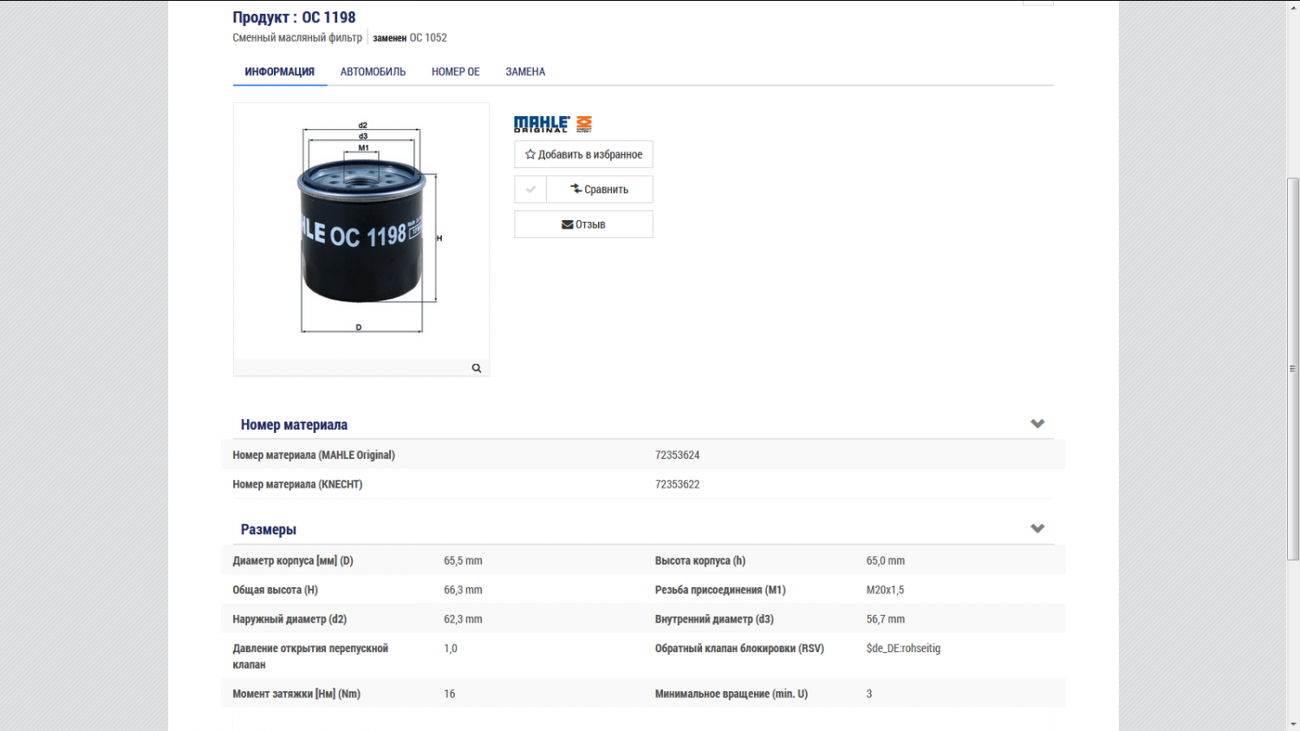Click the Момент затяжки label
Screen dimensions: 1300x731
click(x=296, y=694)
